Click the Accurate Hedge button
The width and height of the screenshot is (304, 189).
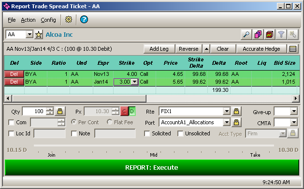[x=261, y=49]
